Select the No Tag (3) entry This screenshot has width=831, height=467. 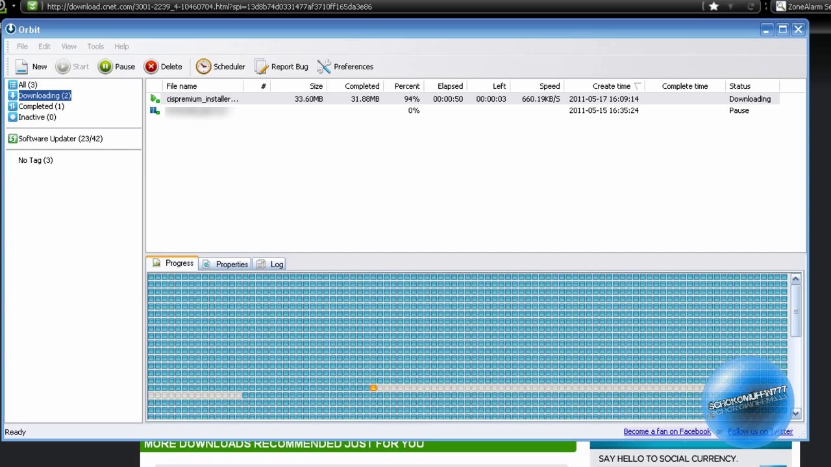(35, 160)
